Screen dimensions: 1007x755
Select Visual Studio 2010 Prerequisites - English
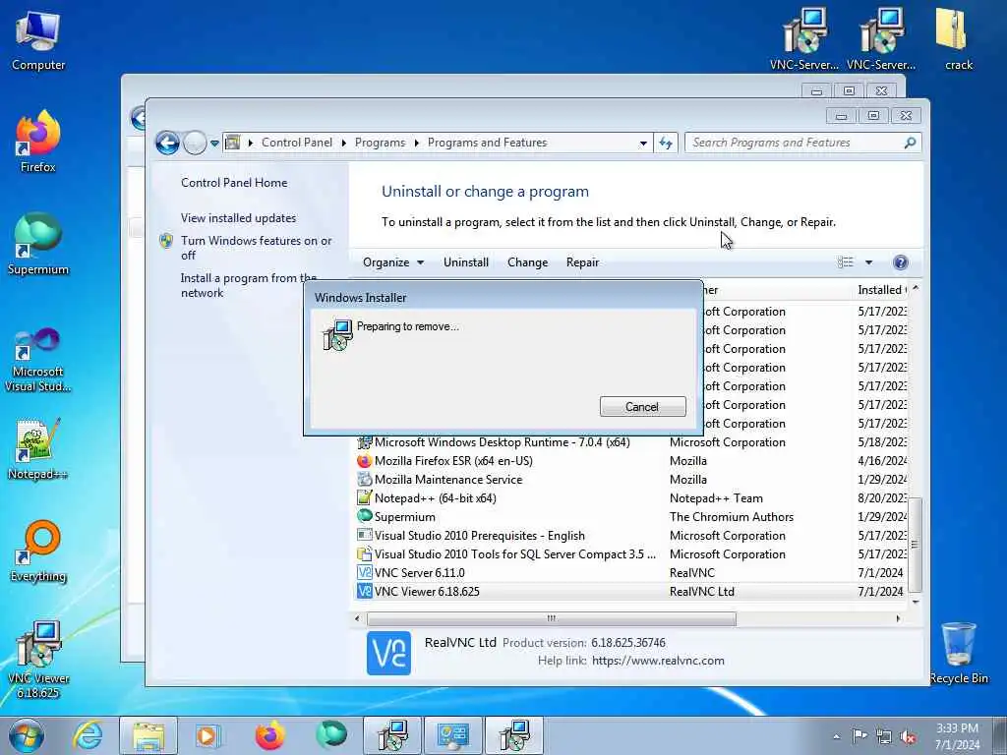coord(630,536)
